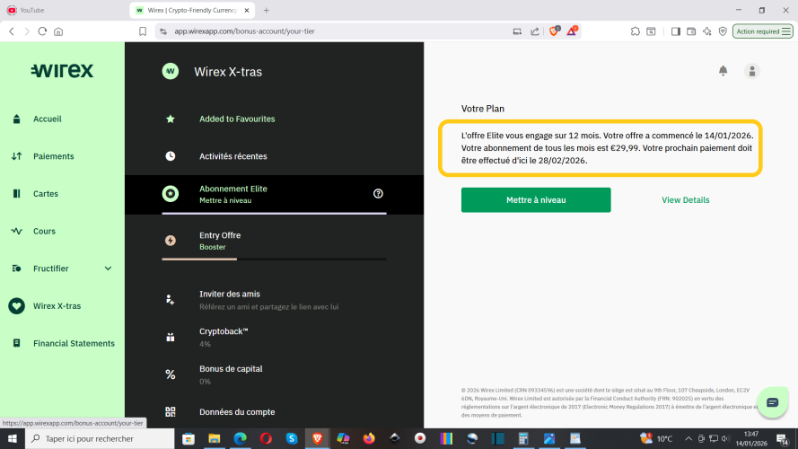Click the Added to Favourites star

tap(171, 119)
